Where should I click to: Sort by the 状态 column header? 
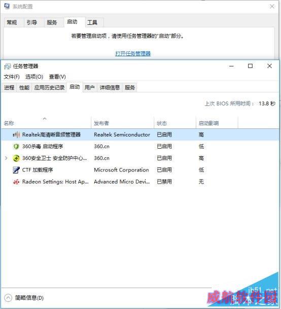click(175, 123)
